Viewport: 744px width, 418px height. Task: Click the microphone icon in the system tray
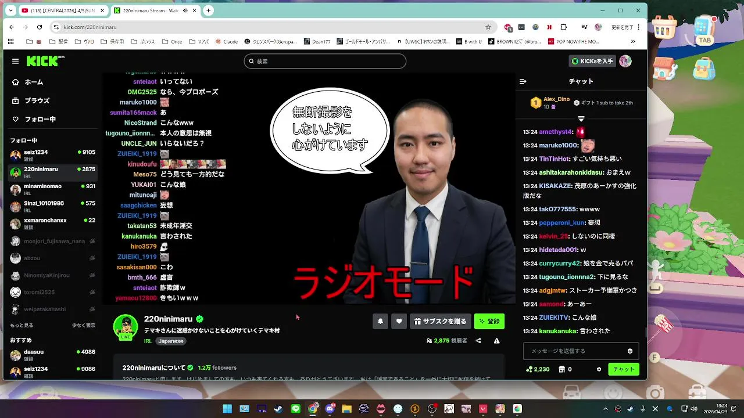643,409
